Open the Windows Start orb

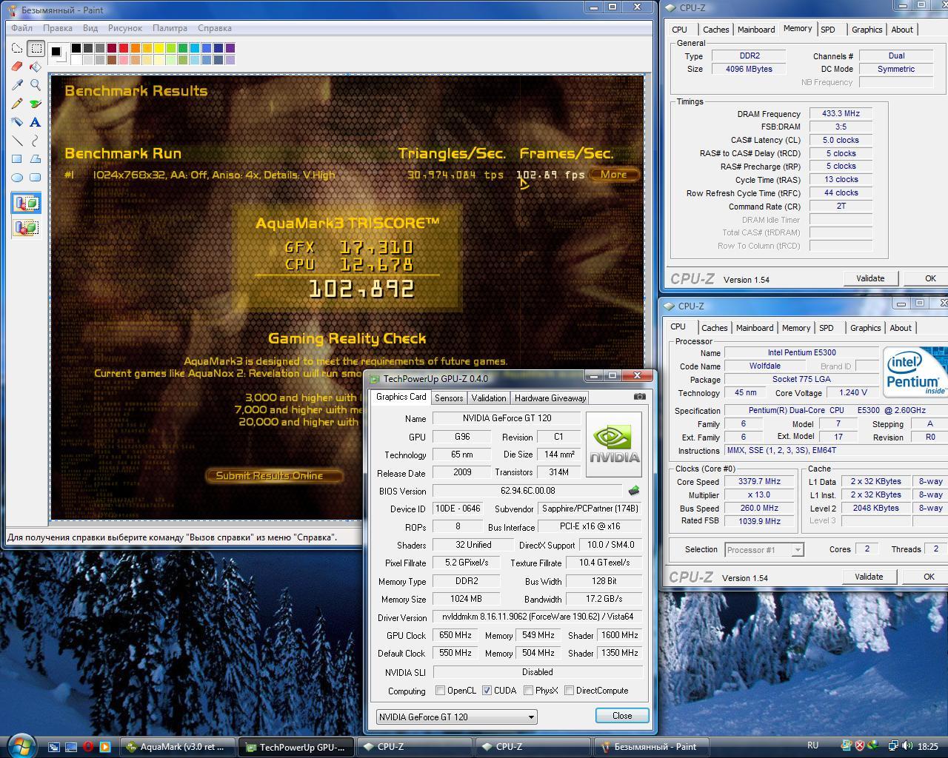(20, 745)
